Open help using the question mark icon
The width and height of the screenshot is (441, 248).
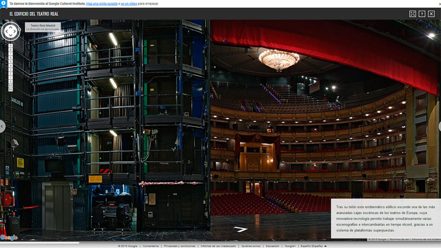[422, 14]
